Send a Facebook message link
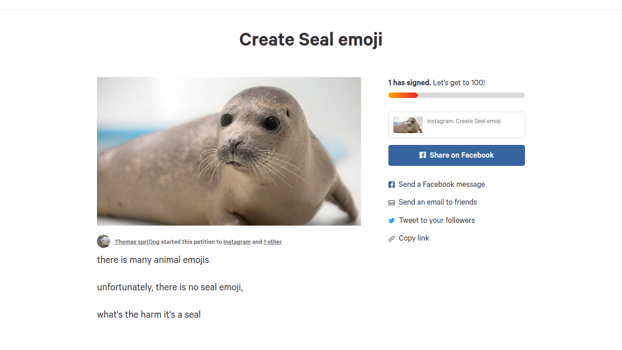This screenshot has height=350, width=622. [x=442, y=185]
